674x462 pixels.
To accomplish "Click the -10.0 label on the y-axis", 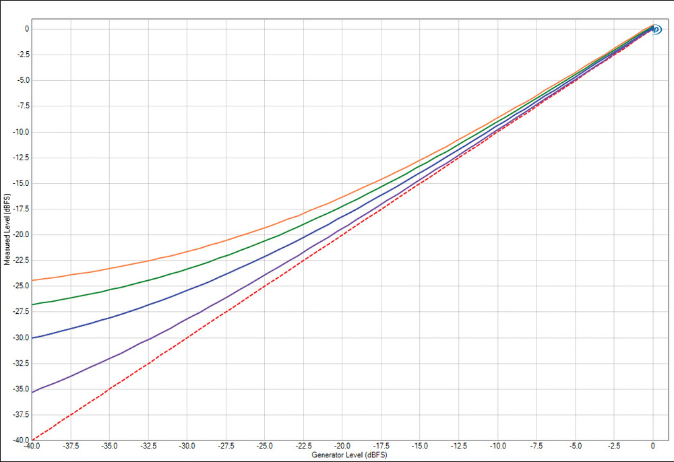I will tap(22, 132).
